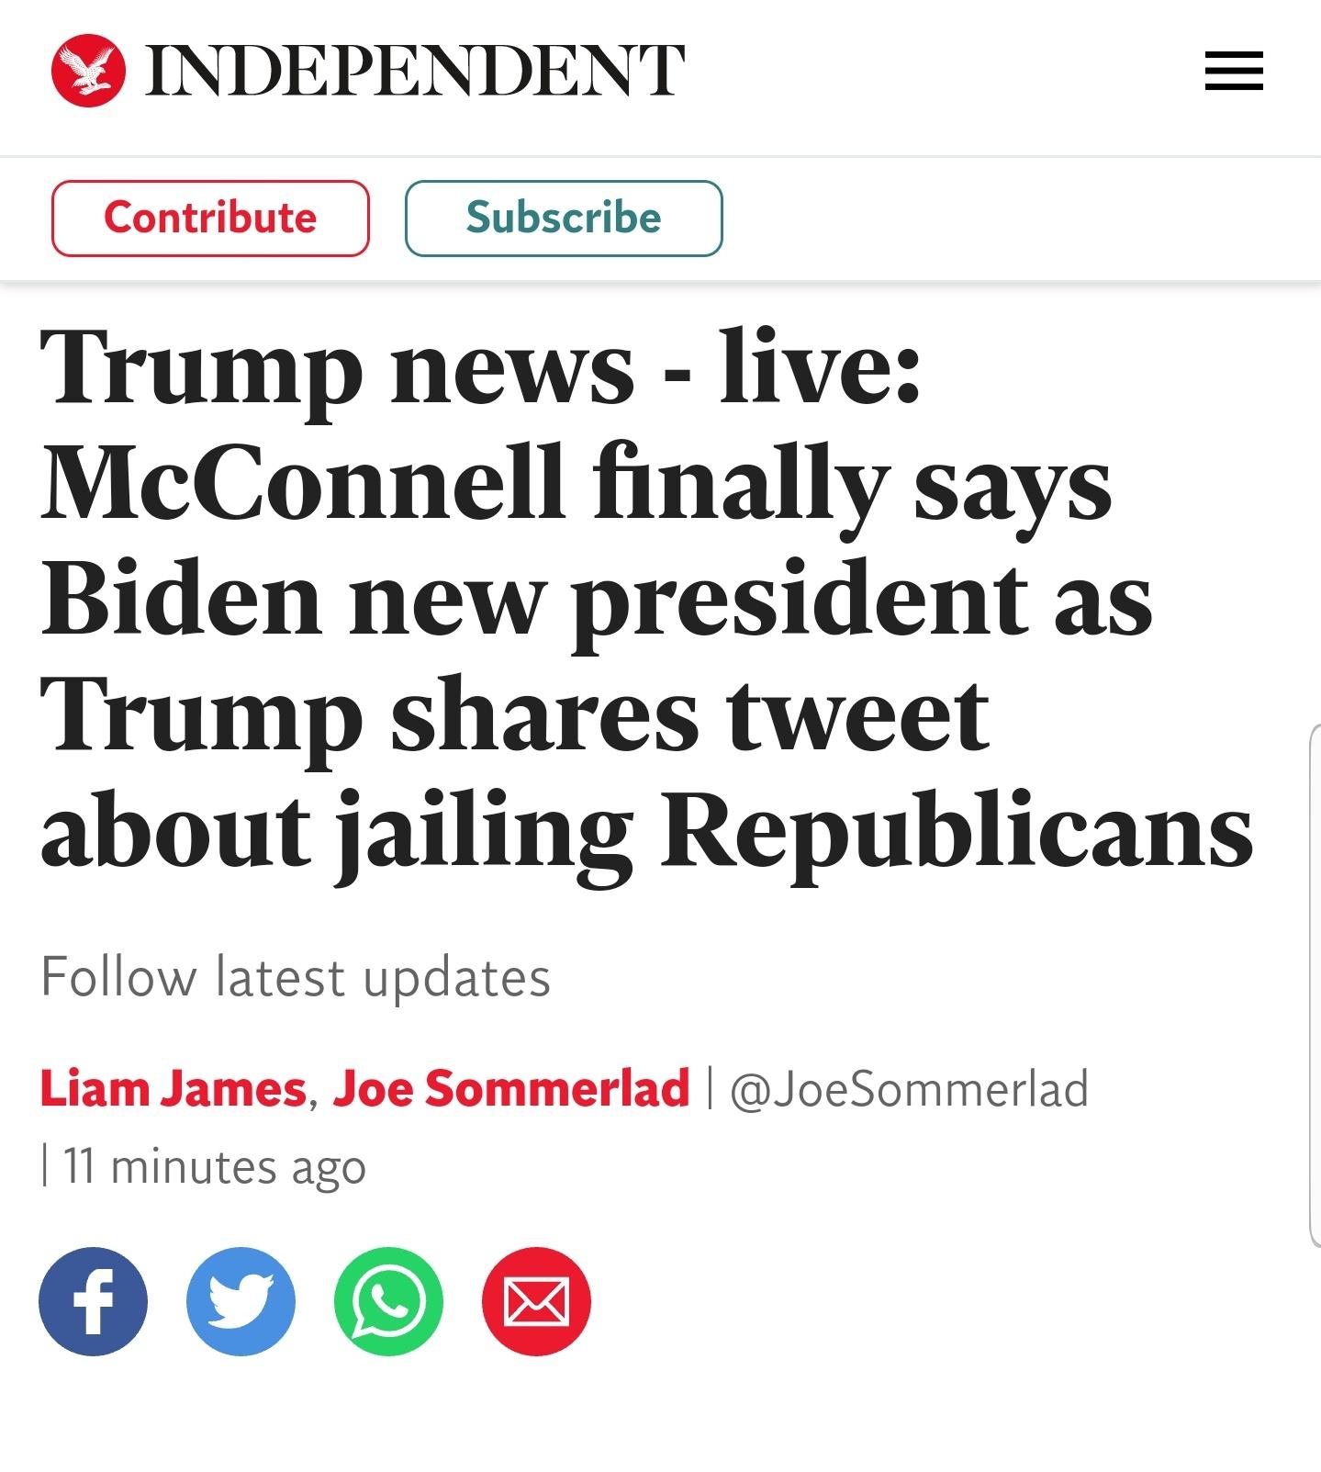
Task: Click the word 'McConnell' in the headline
Action: point(301,483)
